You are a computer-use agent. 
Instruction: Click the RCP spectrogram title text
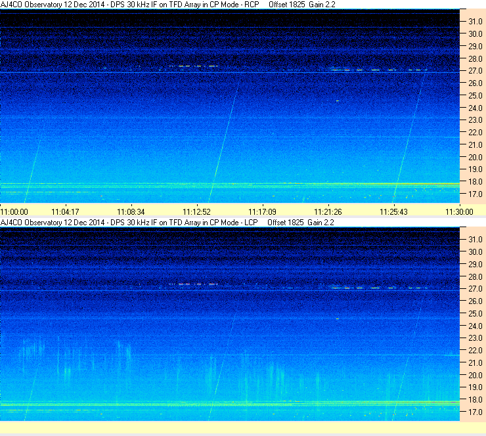(x=129, y=5)
